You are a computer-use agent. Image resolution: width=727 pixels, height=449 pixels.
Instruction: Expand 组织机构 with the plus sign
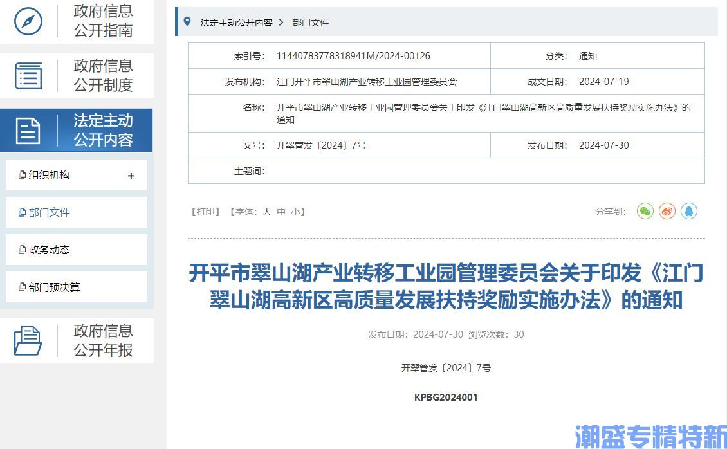131,176
